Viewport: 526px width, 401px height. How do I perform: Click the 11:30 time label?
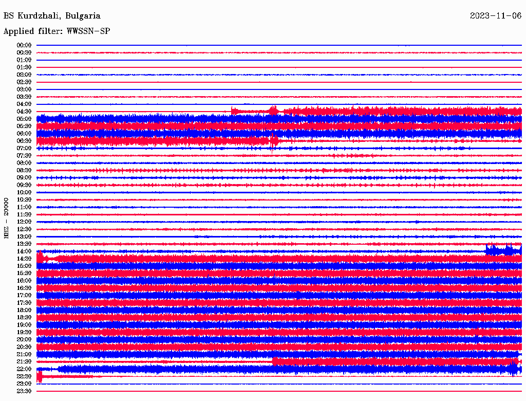(24, 214)
